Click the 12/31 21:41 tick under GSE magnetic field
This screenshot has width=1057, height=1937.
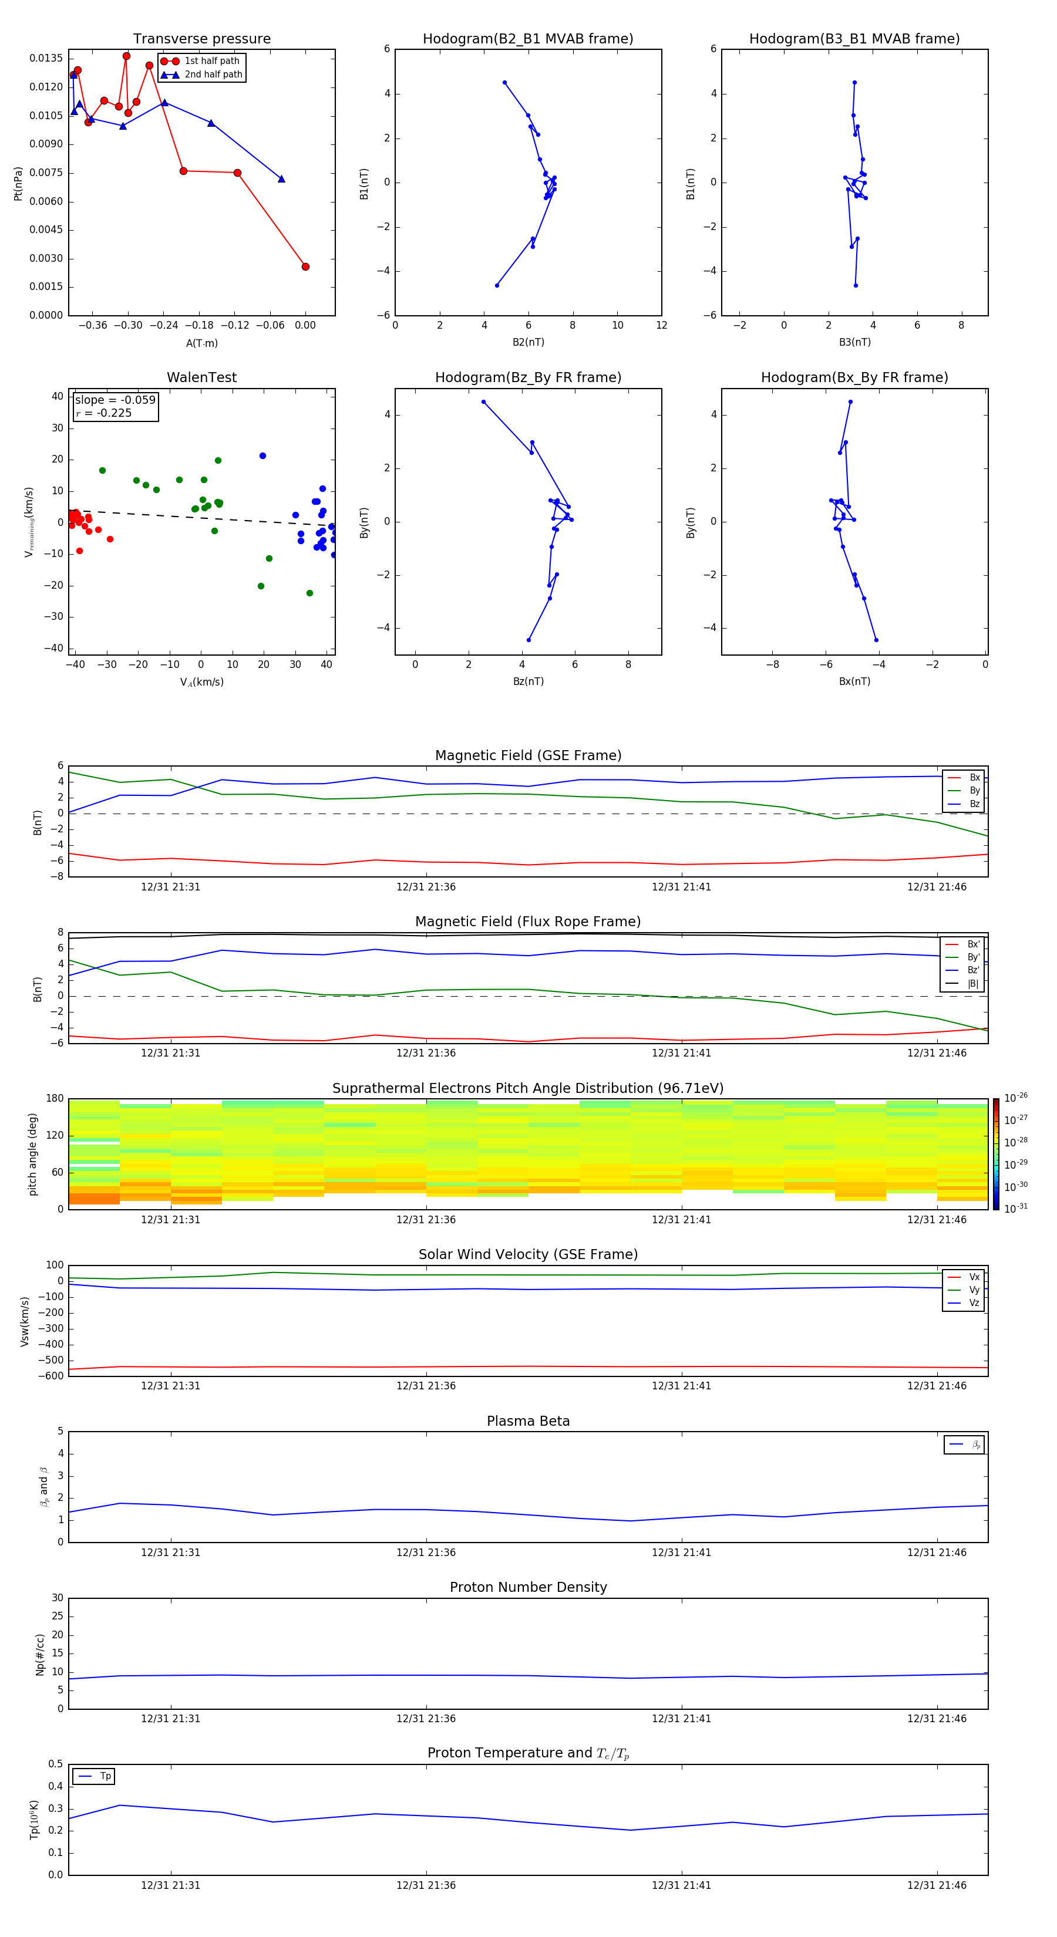point(682,886)
